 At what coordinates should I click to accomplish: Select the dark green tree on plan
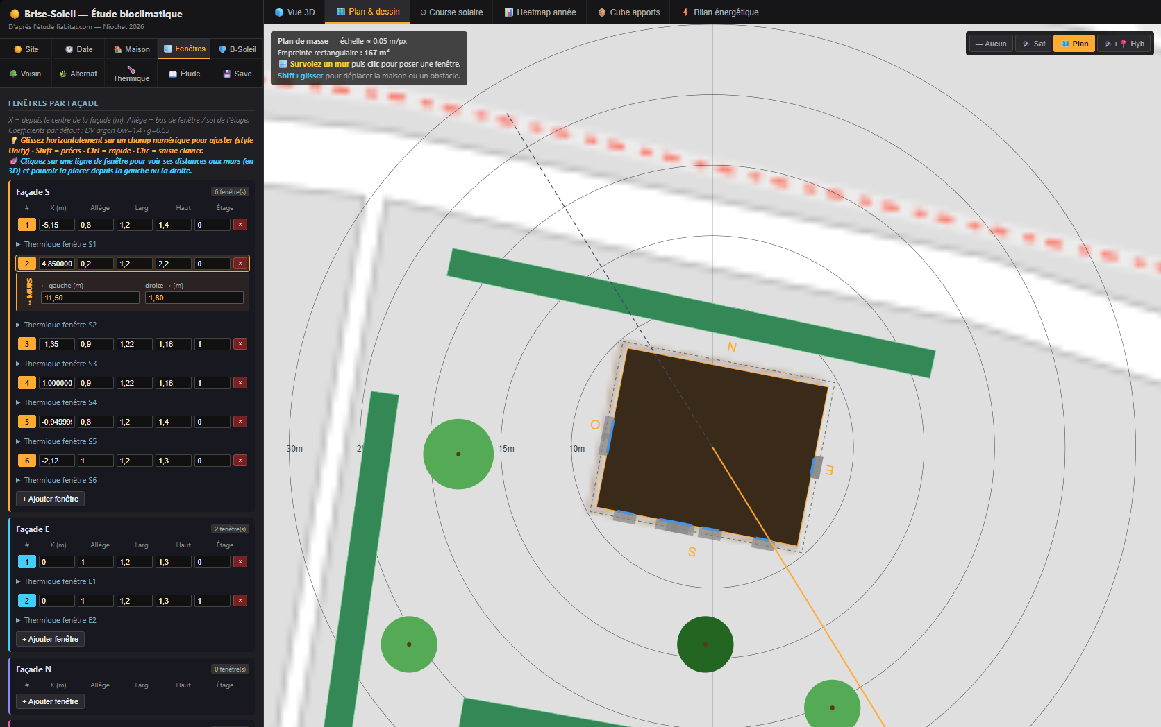[x=705, y=644]
